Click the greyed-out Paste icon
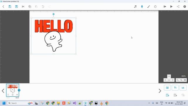 [x=36, y=6]
